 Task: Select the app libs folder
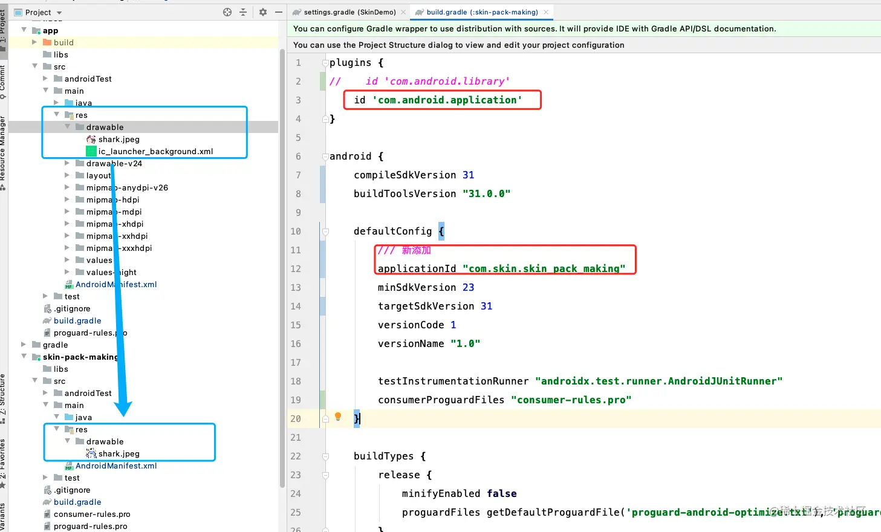click(56, 54)
